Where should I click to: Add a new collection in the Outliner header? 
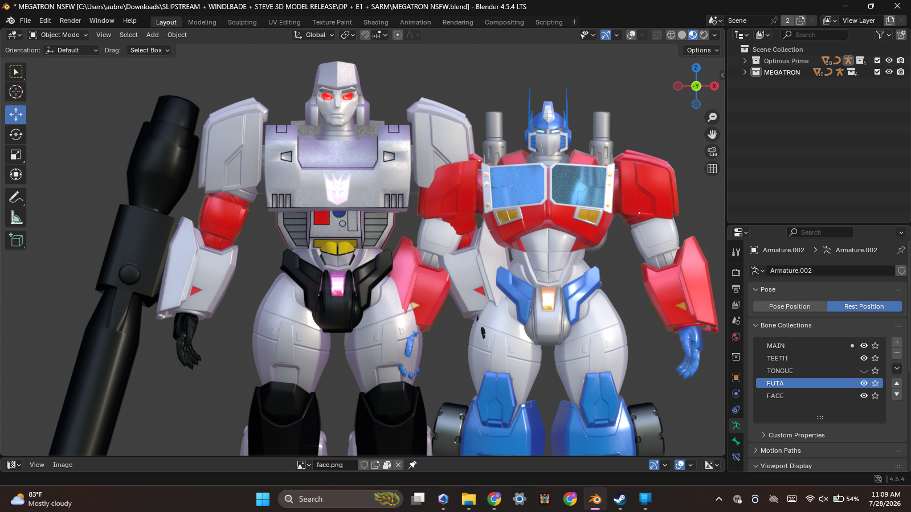[x=901, y=35]
